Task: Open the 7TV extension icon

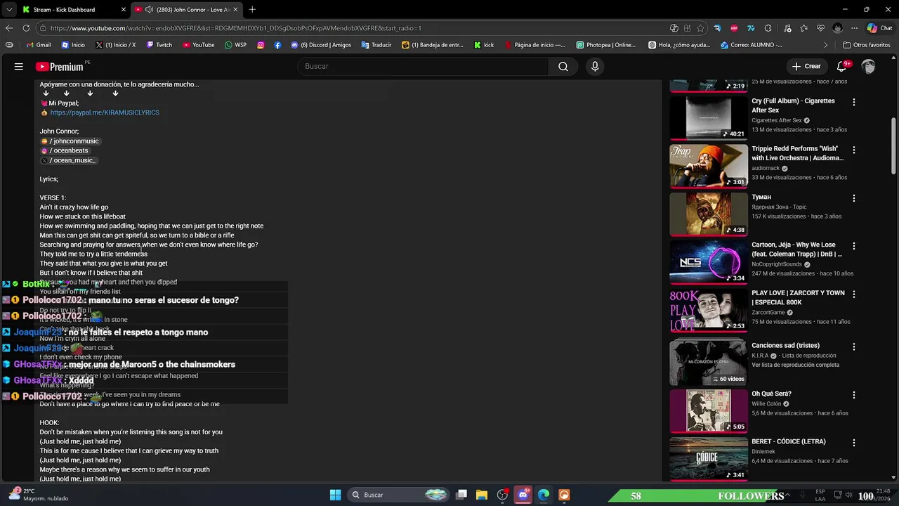Action: (x=751, y=28)
